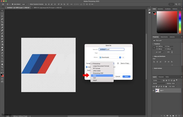
Task: Select the Pen tool
Action: [x=2, y=53]
